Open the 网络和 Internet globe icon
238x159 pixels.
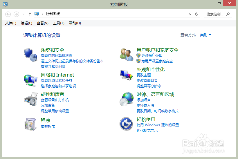click(x=30, y=80)
